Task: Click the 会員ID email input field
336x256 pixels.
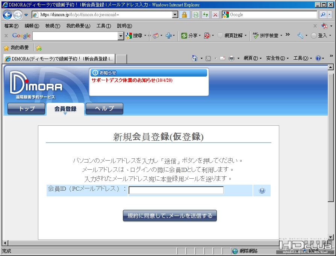Action: pyautogui.click(x=176, y=190)
